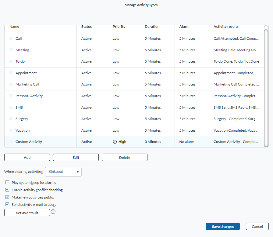
Task: Select the Marketing Call activity name
Action: [27, 84]
